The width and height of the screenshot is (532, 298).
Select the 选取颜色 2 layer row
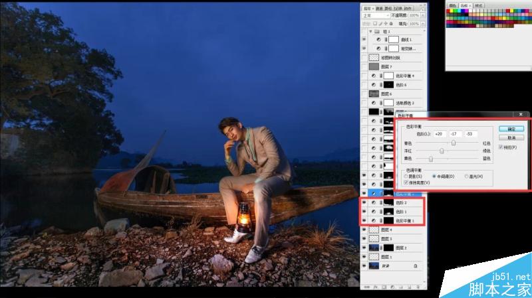click(392, 103)
